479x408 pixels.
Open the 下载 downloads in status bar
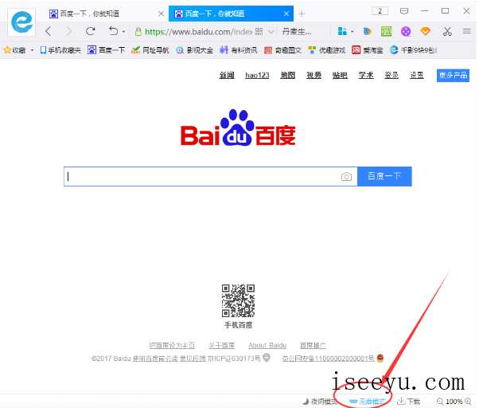[409, 402]
